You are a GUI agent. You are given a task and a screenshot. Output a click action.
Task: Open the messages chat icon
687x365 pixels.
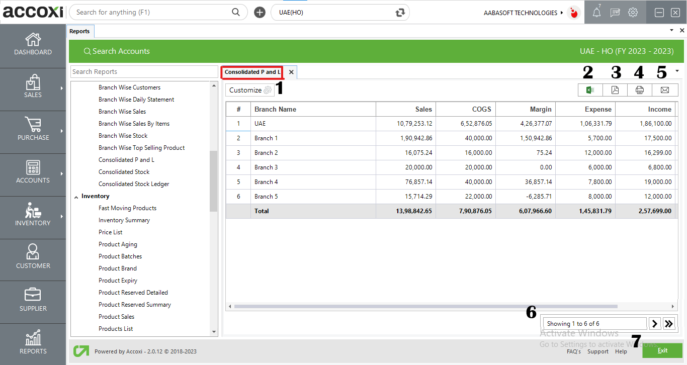point(615,13)
